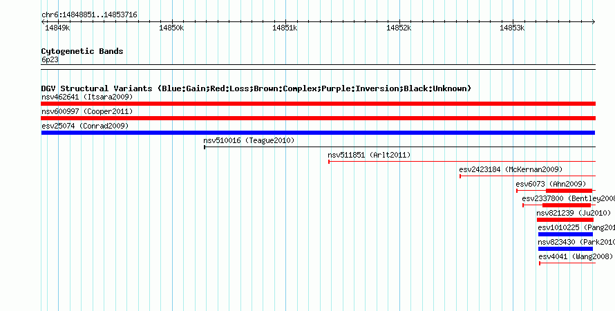Click the Cytogenetic Bands track title
The image size is (615, 311).
(x=82, y=51)
